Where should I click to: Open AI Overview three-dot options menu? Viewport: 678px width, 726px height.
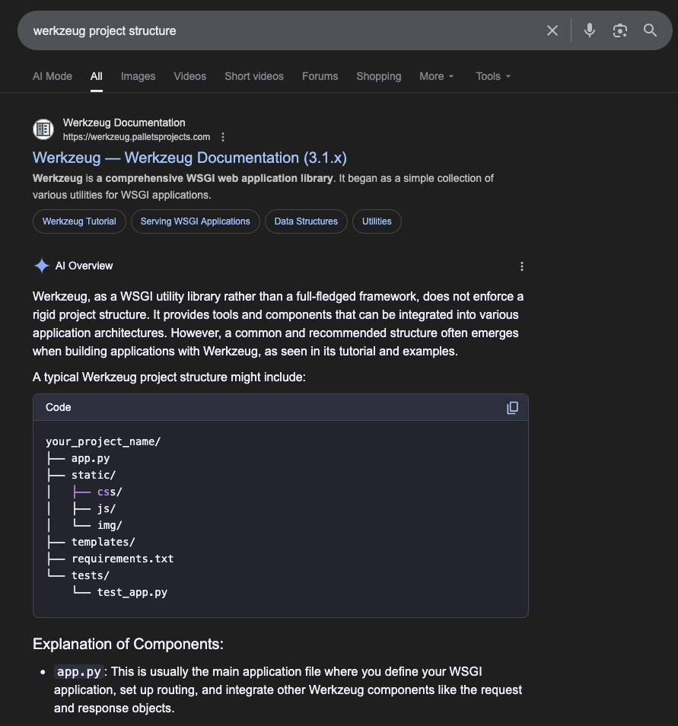[522, 266]
